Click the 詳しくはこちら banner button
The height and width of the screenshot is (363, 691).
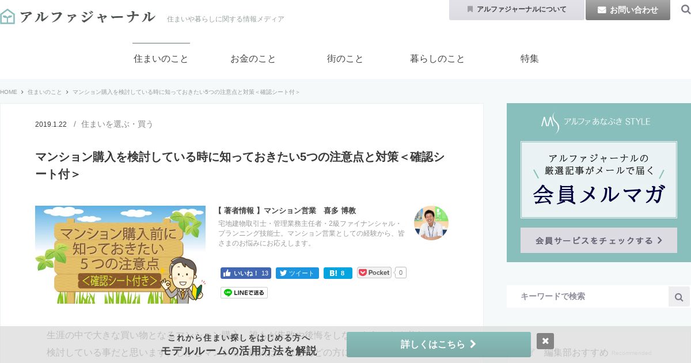pos(439,345)
